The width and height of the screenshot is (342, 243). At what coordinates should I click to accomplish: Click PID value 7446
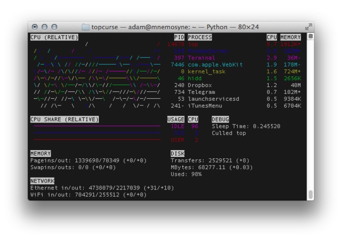178,65
